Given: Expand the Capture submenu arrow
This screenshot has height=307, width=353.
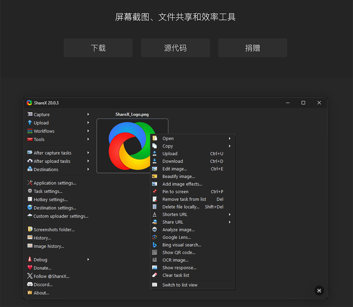Looking at the screenshot, I should click(x=88, y=114).
